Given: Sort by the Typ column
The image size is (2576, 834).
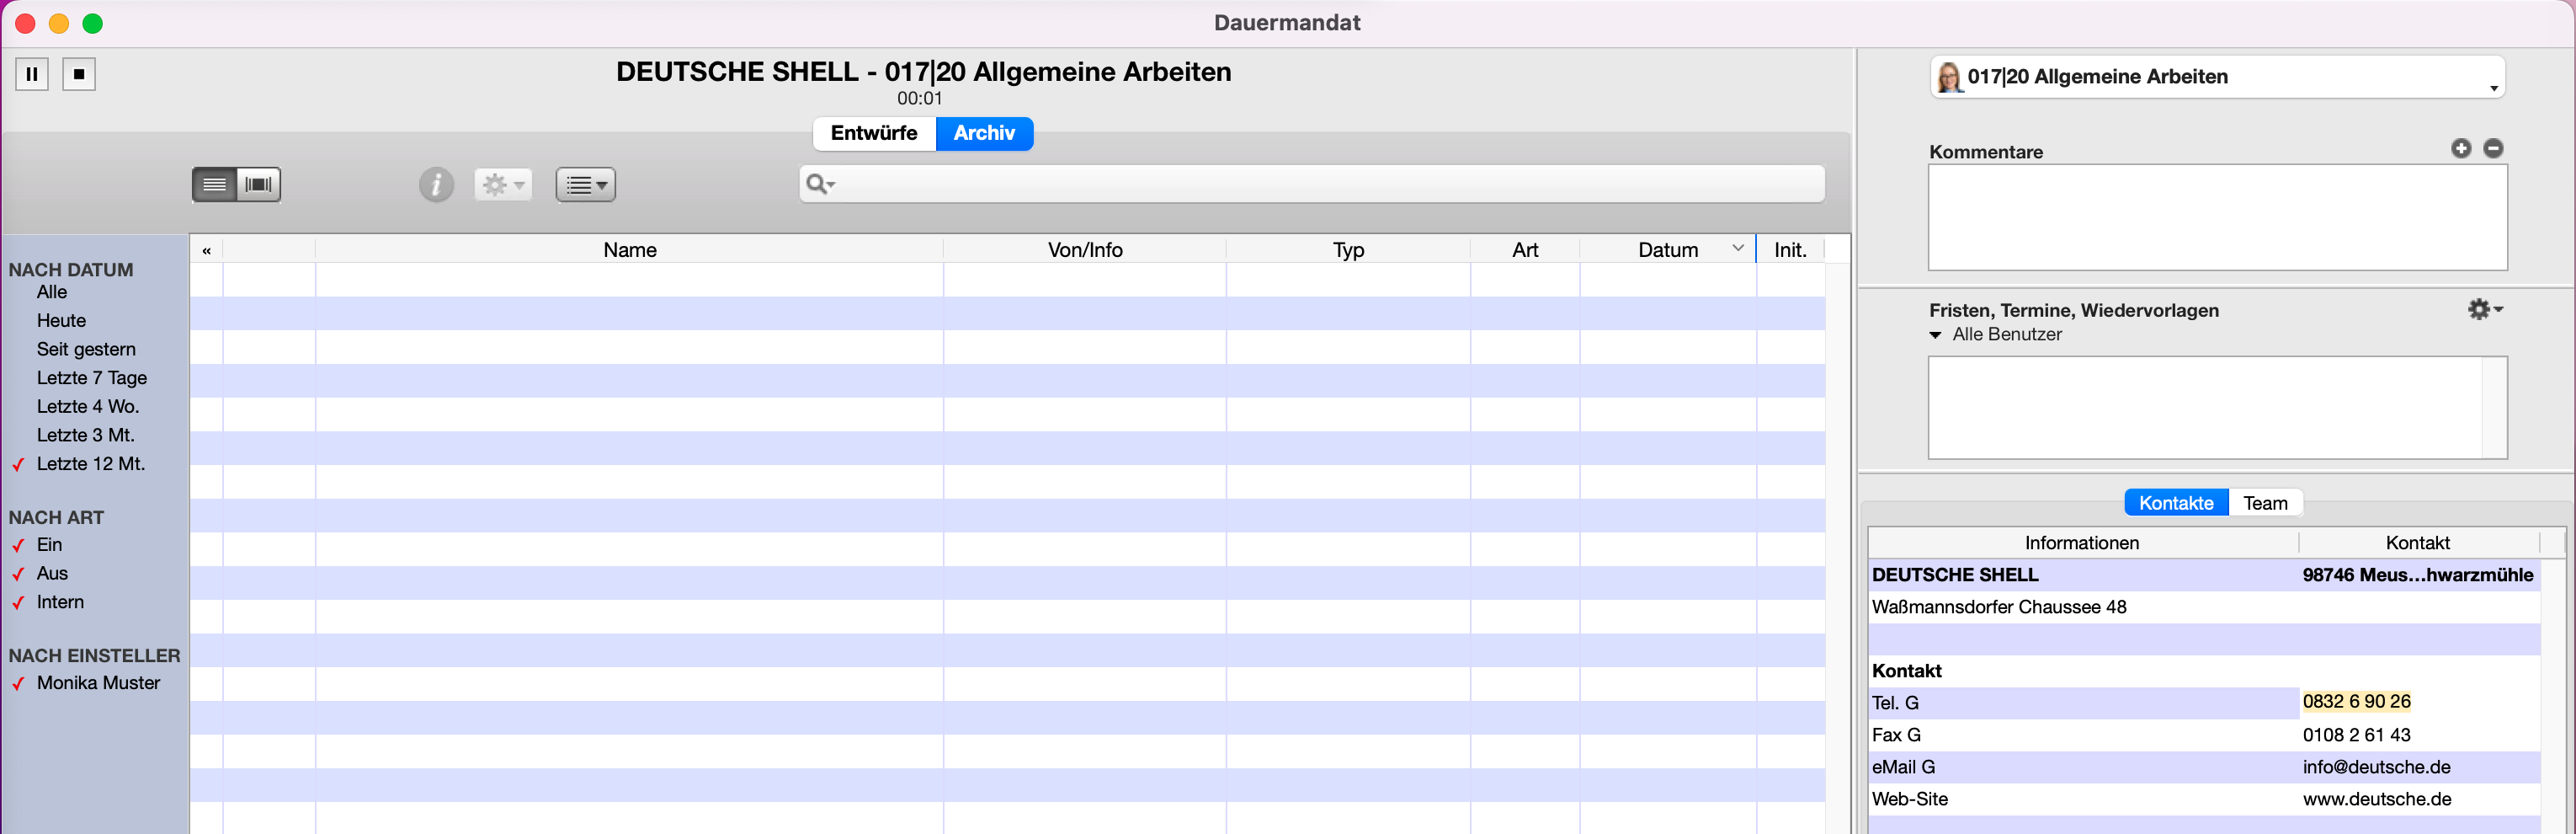Looking at the screenshot, I should [1348, 250].
